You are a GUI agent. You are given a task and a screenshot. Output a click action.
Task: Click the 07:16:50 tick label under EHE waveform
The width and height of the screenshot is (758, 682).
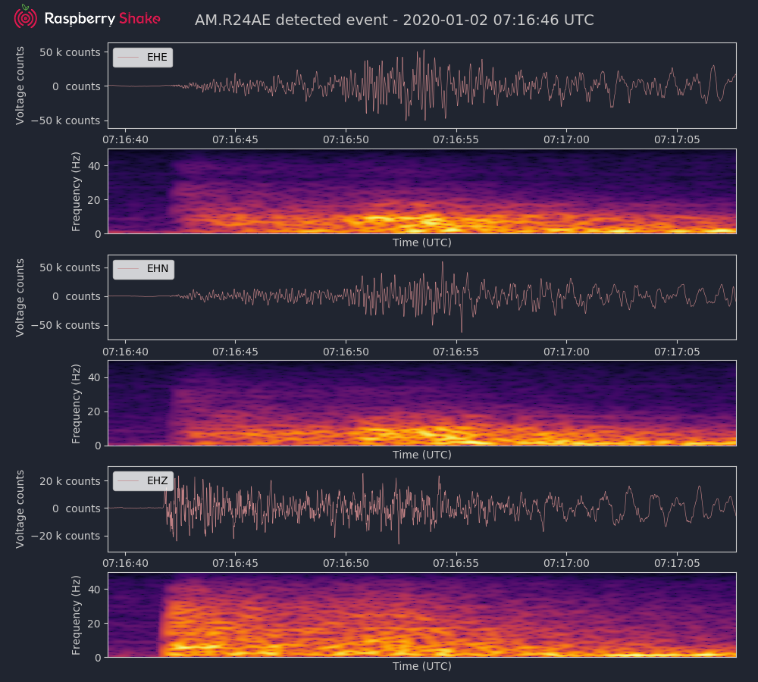pos(346,139)
